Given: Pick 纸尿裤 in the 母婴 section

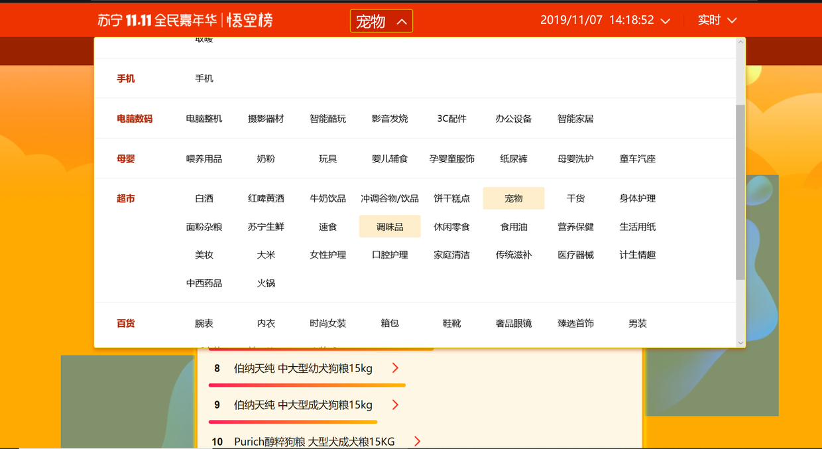Looking at the screenshot, I should [x=514, y=159].
